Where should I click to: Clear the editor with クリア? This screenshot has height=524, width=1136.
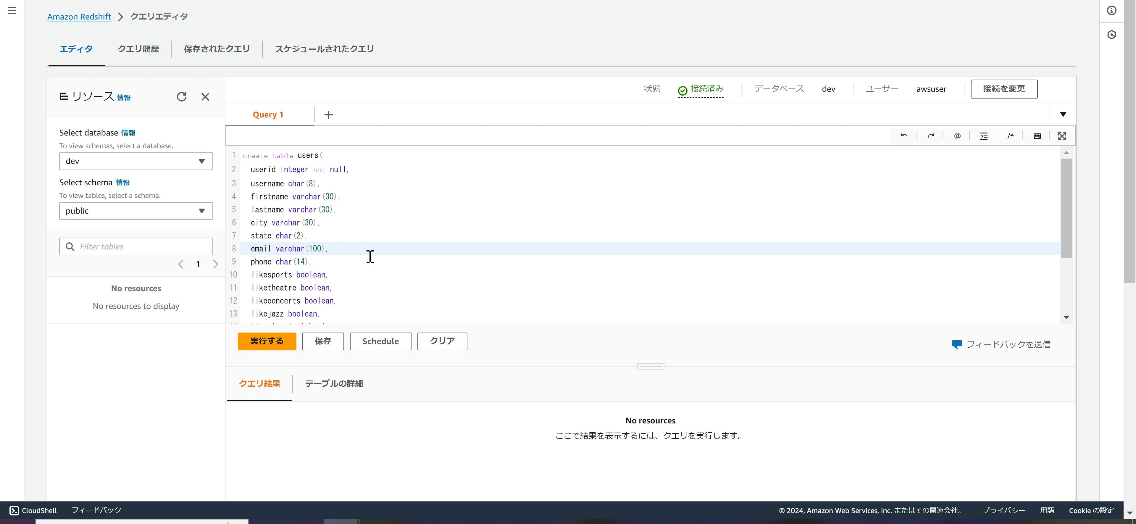click(x=442, y=341)
